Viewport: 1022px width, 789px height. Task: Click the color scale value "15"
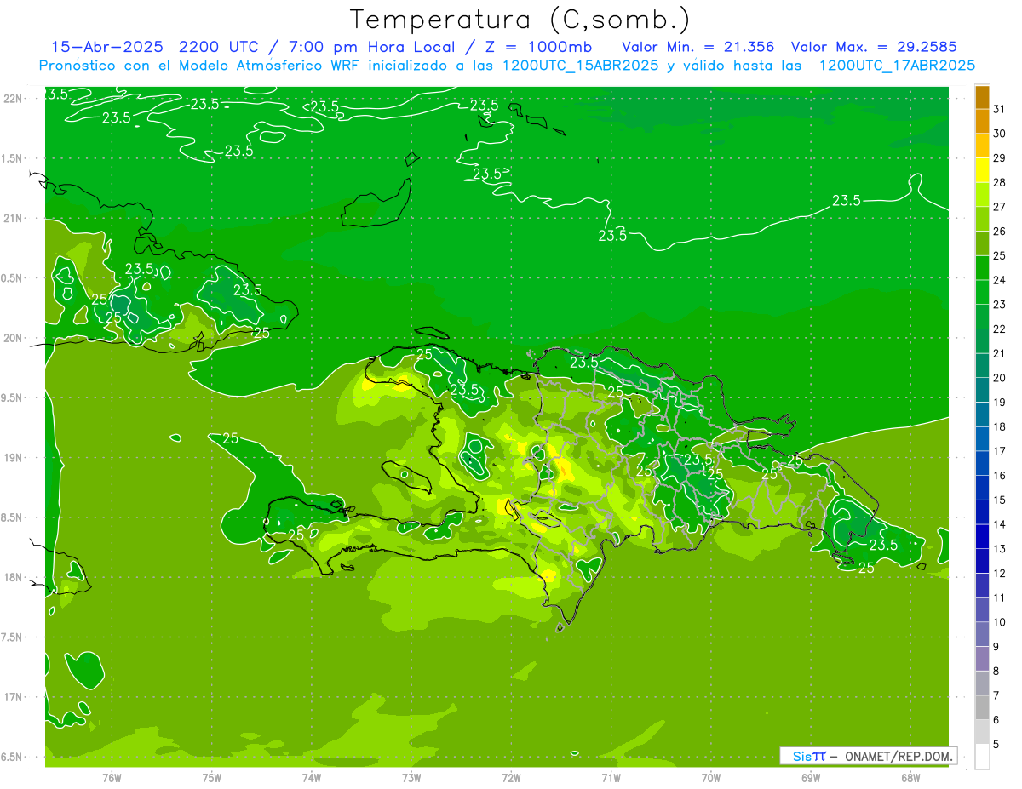(x=999, y=500)
